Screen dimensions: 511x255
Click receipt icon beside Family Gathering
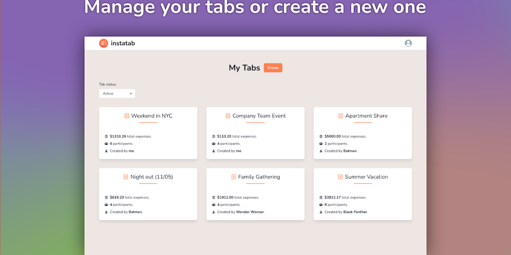coord(234,177)
